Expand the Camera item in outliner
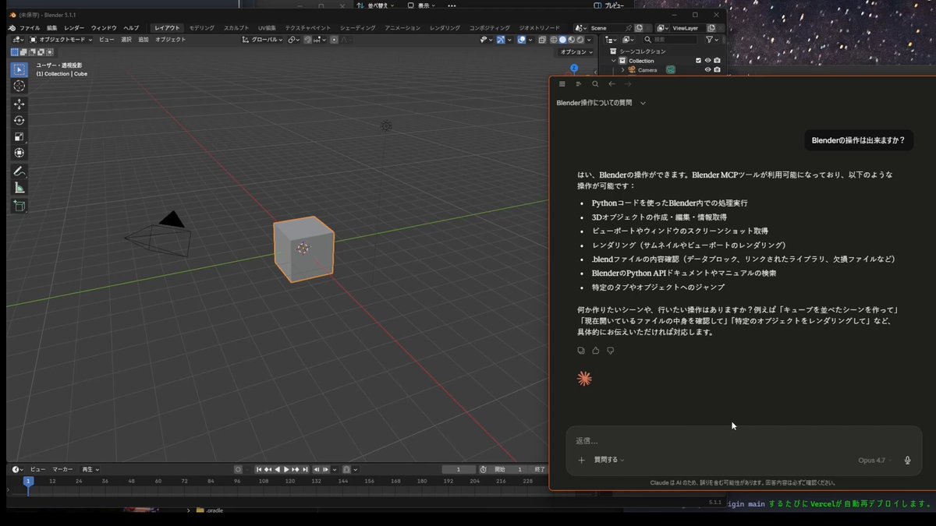This screenshot has height=526, width=936. (622, 69)
